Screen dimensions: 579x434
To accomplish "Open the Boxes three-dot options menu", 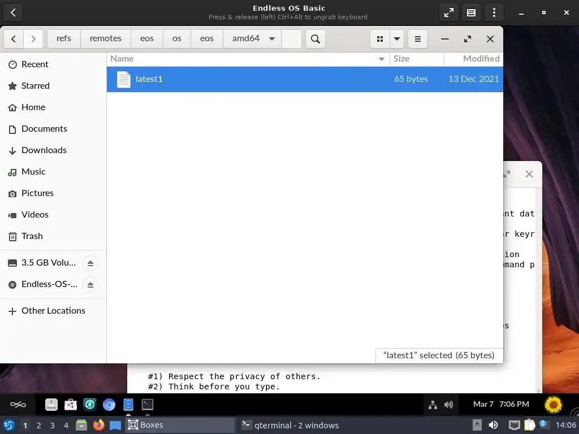I will 494,12.
